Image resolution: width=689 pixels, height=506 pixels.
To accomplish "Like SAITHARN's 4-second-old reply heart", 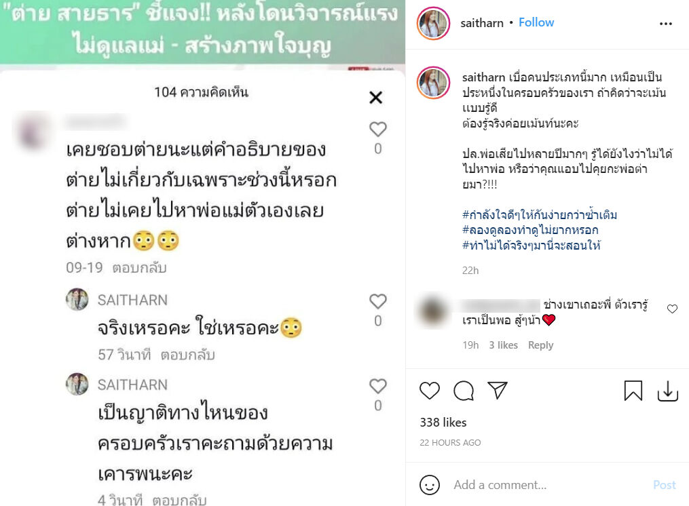I will click(378, 386).
